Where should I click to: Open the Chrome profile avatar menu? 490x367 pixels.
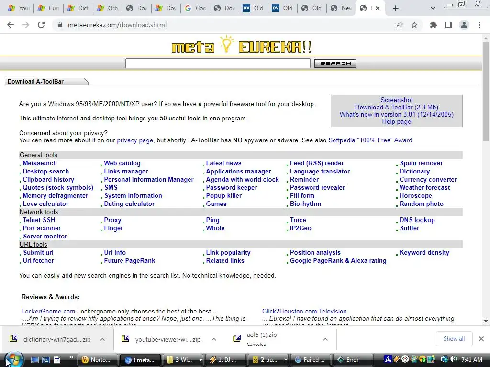pyautogui.click(x=464, y=25)
